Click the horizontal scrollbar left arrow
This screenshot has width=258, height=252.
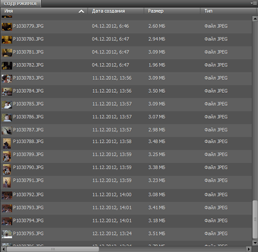(4, 249)
